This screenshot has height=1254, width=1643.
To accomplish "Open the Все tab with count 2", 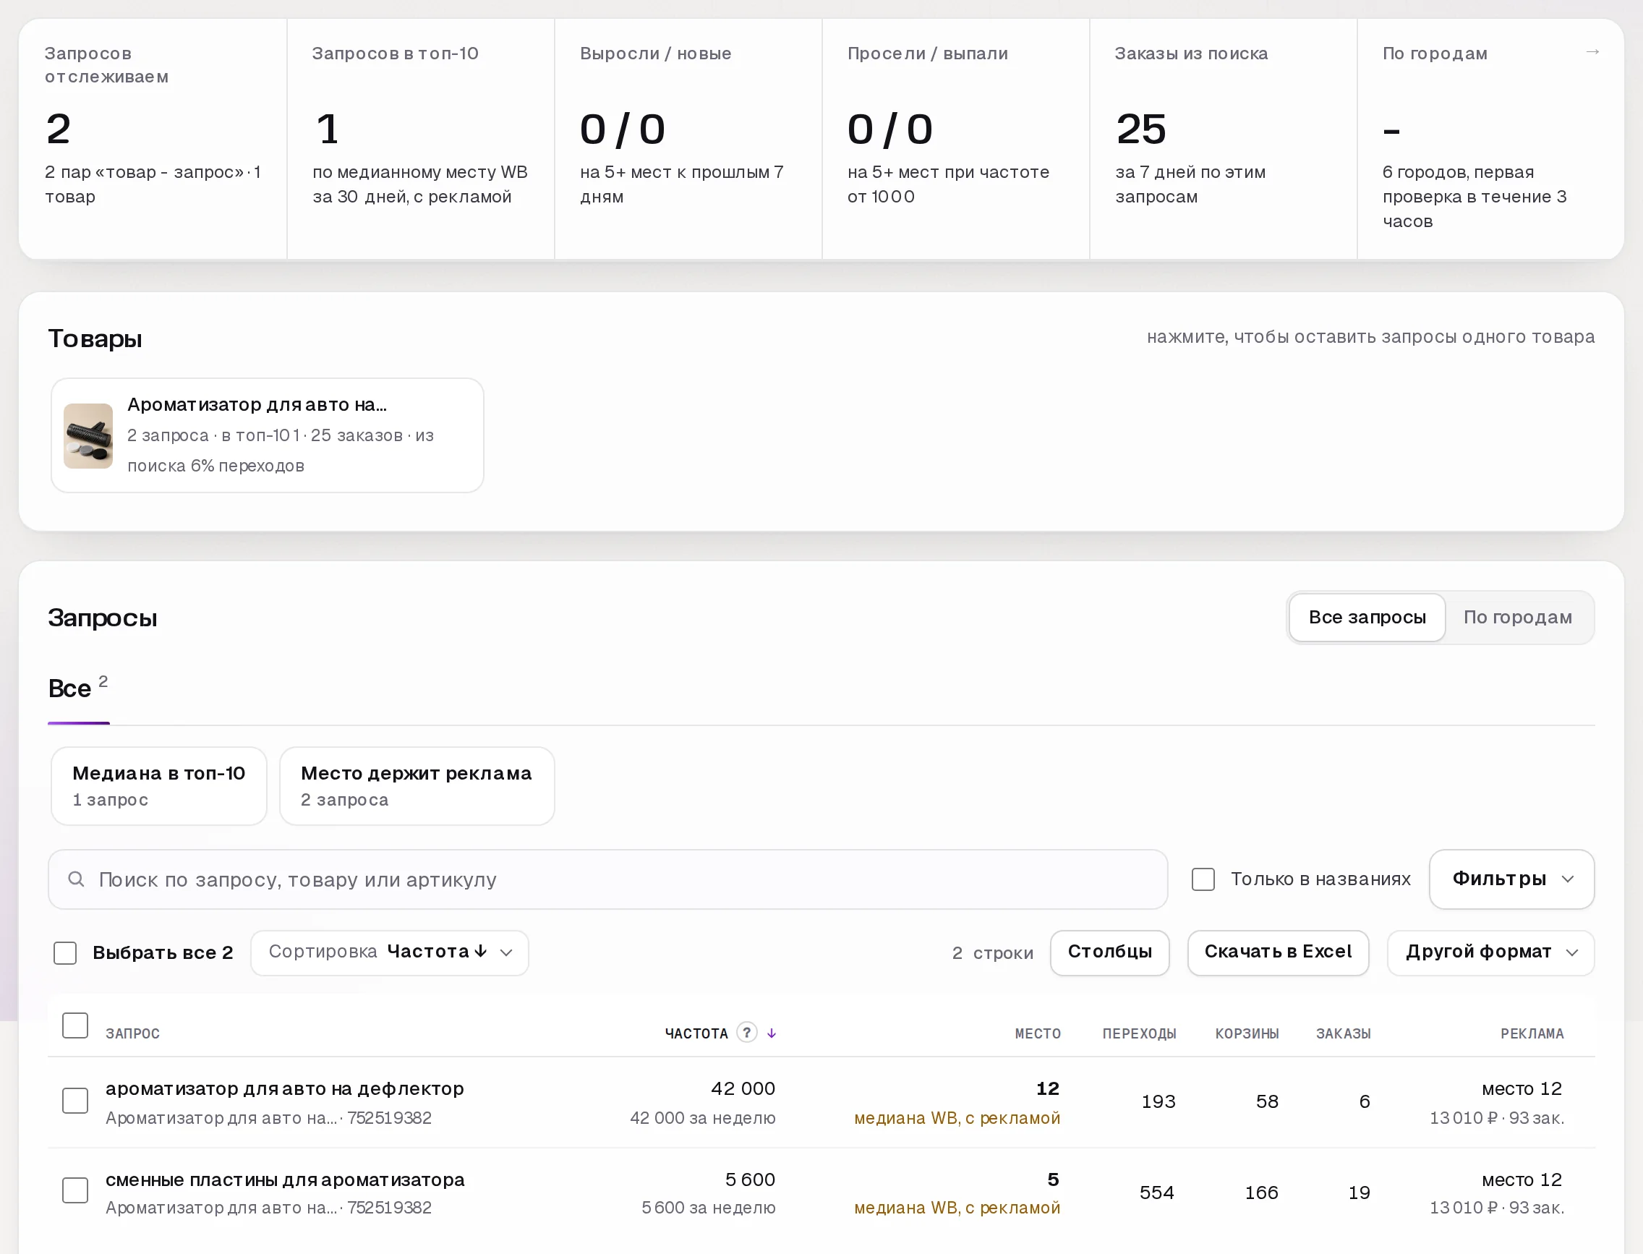I will (x=78, y=688).
